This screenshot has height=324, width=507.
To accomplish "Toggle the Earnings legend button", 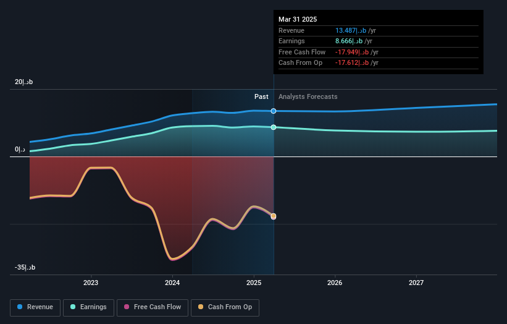I will click(x=88, y=307).
